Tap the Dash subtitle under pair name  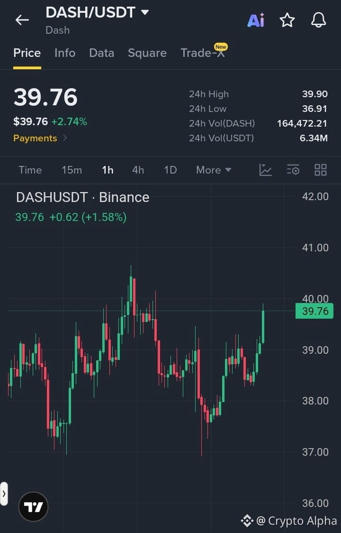[x=58, y=30]
